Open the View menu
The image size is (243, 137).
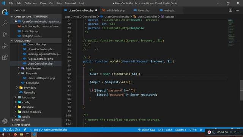43,3
